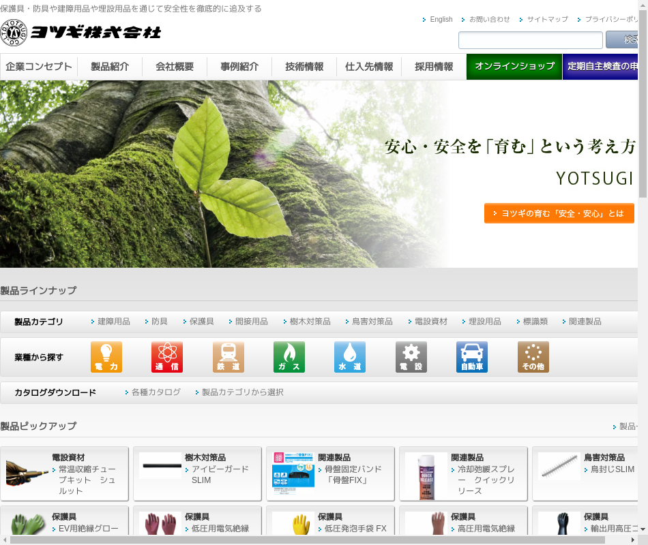648x545 pixels.
Task: Open the 技術情報 navigation tab
Action: coord(304,67)
